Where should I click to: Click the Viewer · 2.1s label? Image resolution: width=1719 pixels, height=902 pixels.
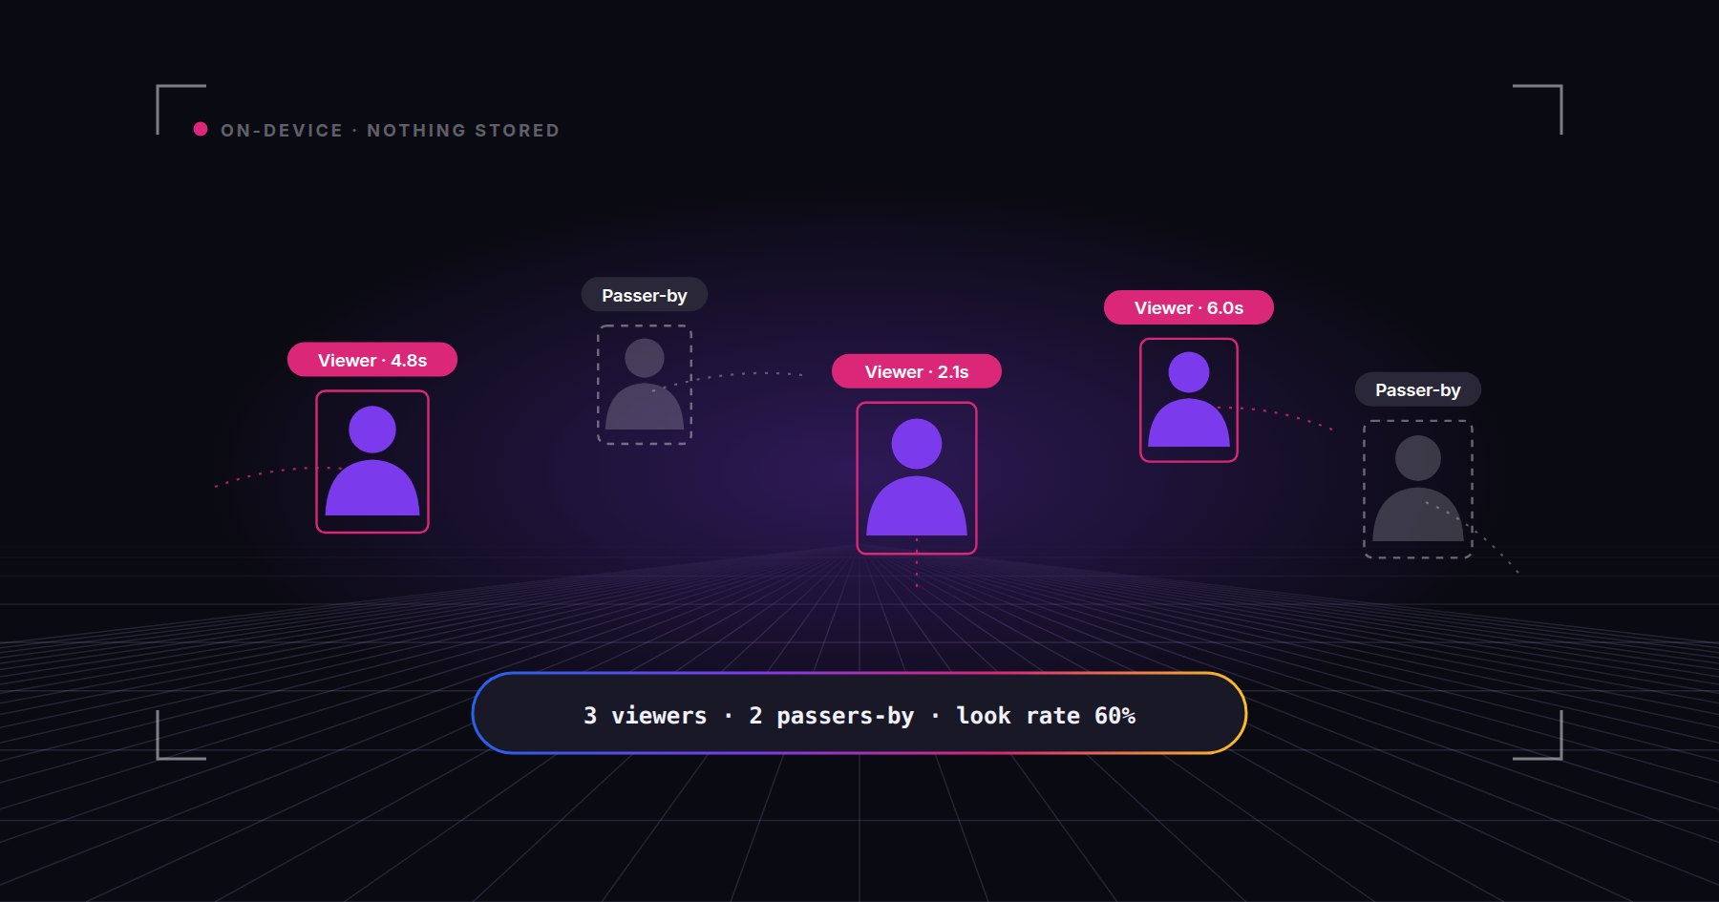pos(917,371)
